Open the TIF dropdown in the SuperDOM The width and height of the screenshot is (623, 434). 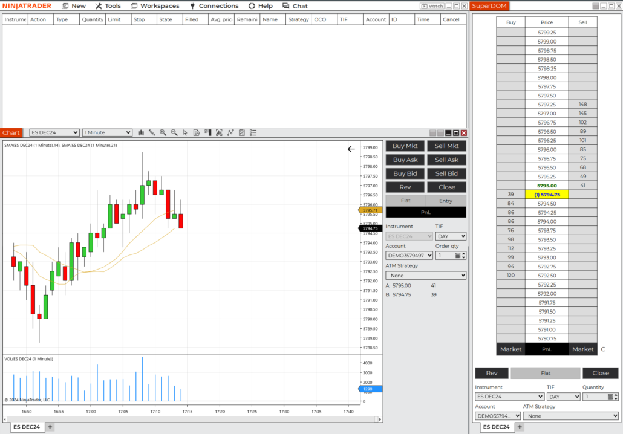(x=563, y=396)
